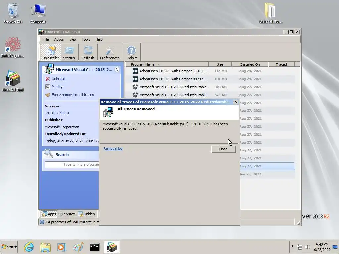Sort by Traced column header

point(281,64)
